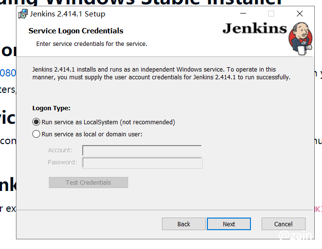Click the 'Jenkins 2.414.1 Setup' title text
The image size is (322, 249).
pos(67,14)
